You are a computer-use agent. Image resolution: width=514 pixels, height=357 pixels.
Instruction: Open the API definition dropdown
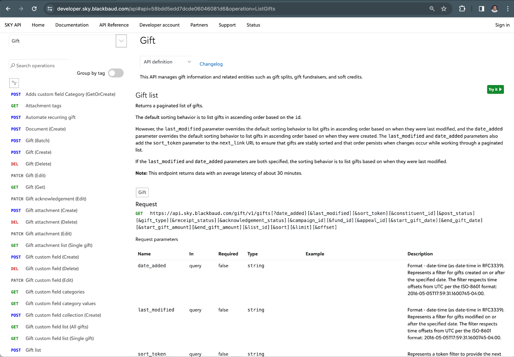tap(166, 62)
